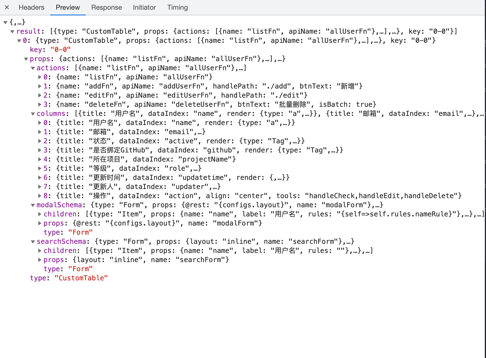
Task: Click searchSchema's type "Form" line
Action: [68, 269]
